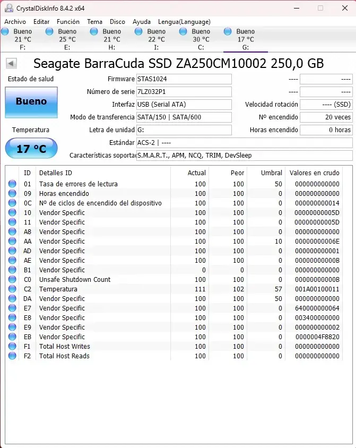Open the Lengua(Language) menu
The image size is (356, 448).
click(184, 22)
